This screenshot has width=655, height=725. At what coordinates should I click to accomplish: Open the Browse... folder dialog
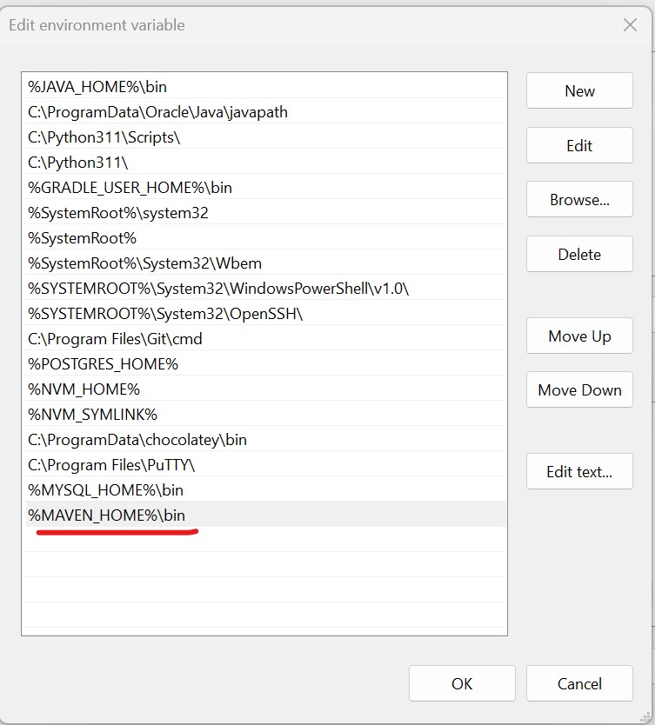pos(579,200)
